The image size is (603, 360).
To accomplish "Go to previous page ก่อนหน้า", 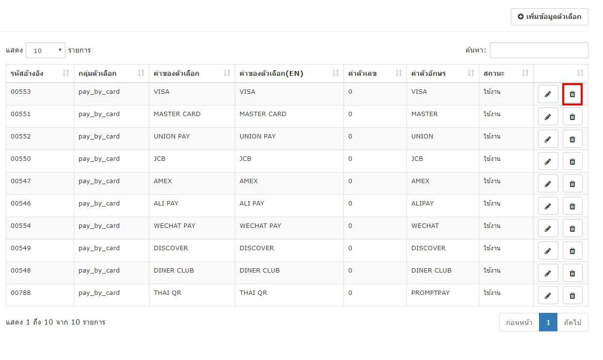I will pyautogui.click(x=519, y=322).
